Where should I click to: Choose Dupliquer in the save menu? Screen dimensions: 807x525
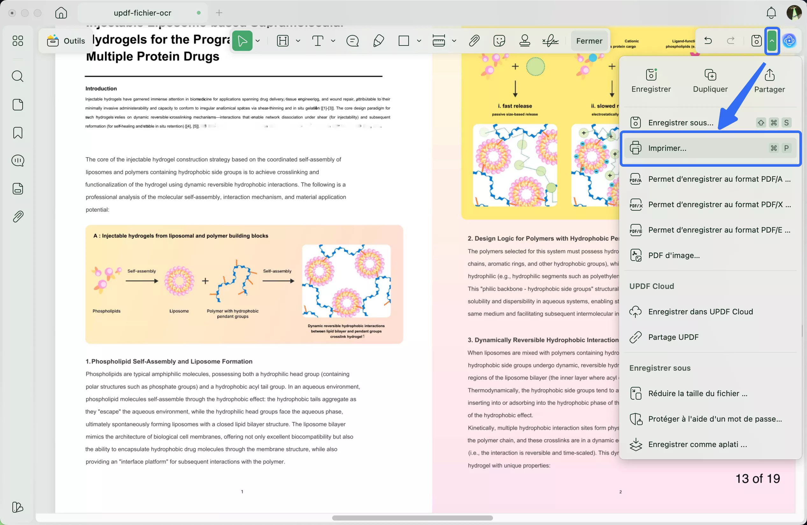[x=710, y=80]
